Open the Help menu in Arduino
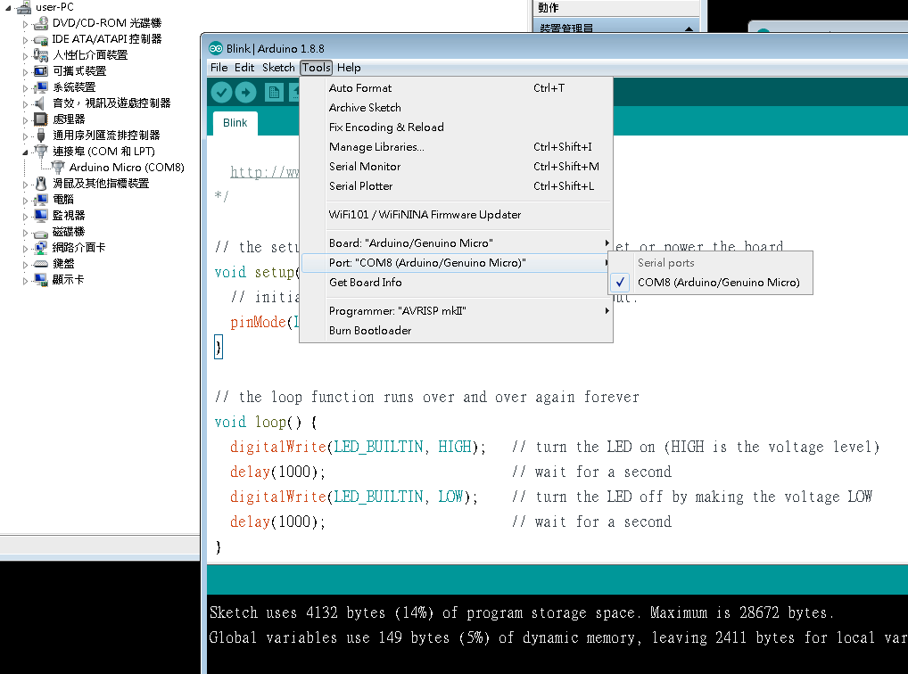The width and height of the screenshot is (908, 674). [349, 68]
